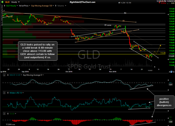Toggle logarithmic scale button L
The height and width of the screenshot is (126, 175).
171,72
